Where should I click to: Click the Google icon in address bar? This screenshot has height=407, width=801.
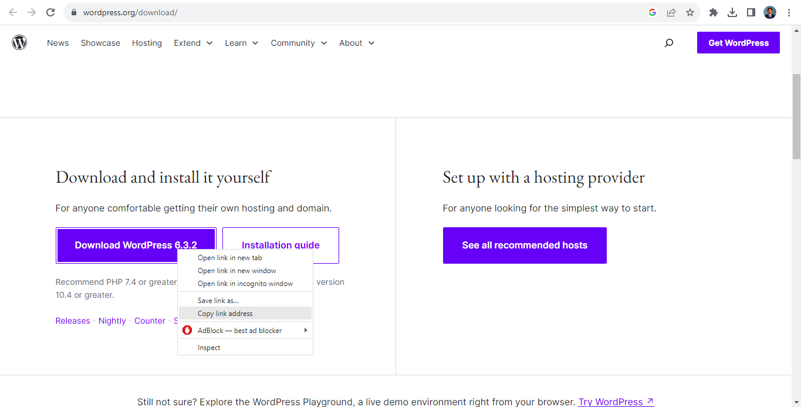652,12
